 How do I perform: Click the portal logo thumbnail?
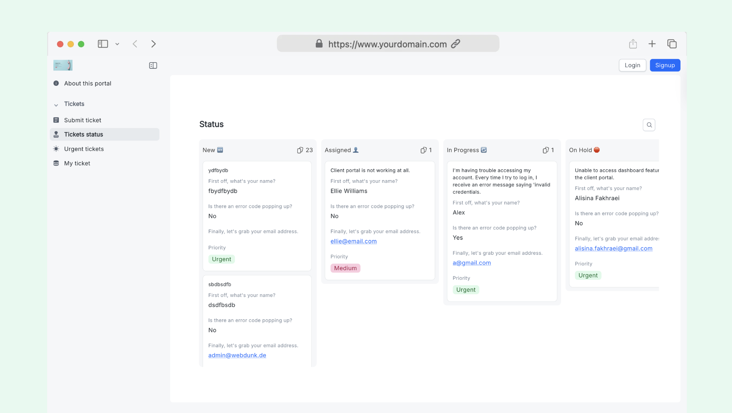(63, 65)
